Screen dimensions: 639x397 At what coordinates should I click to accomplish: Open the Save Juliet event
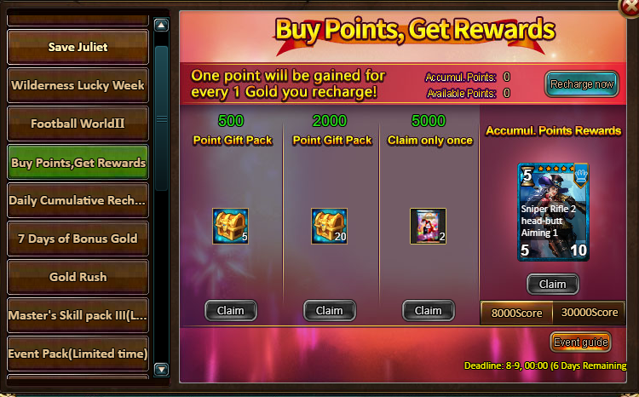pyautogui.click(x=78, y=47)
